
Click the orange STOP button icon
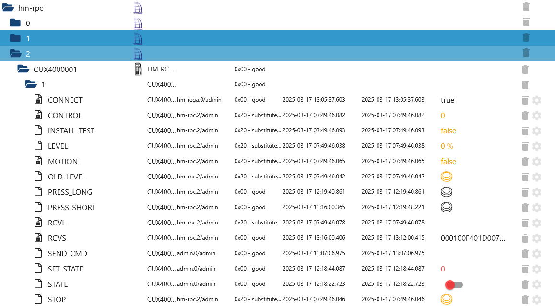click(447, 299)
